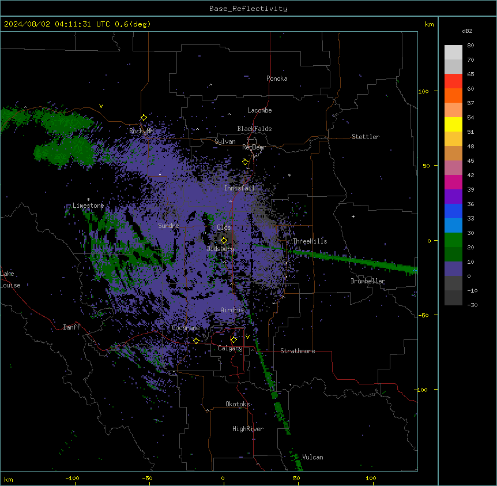Image resolution: width=497 pixels, height=486 pixels.
Task: Click the Blackfalds city label
Action: [254, 129]
